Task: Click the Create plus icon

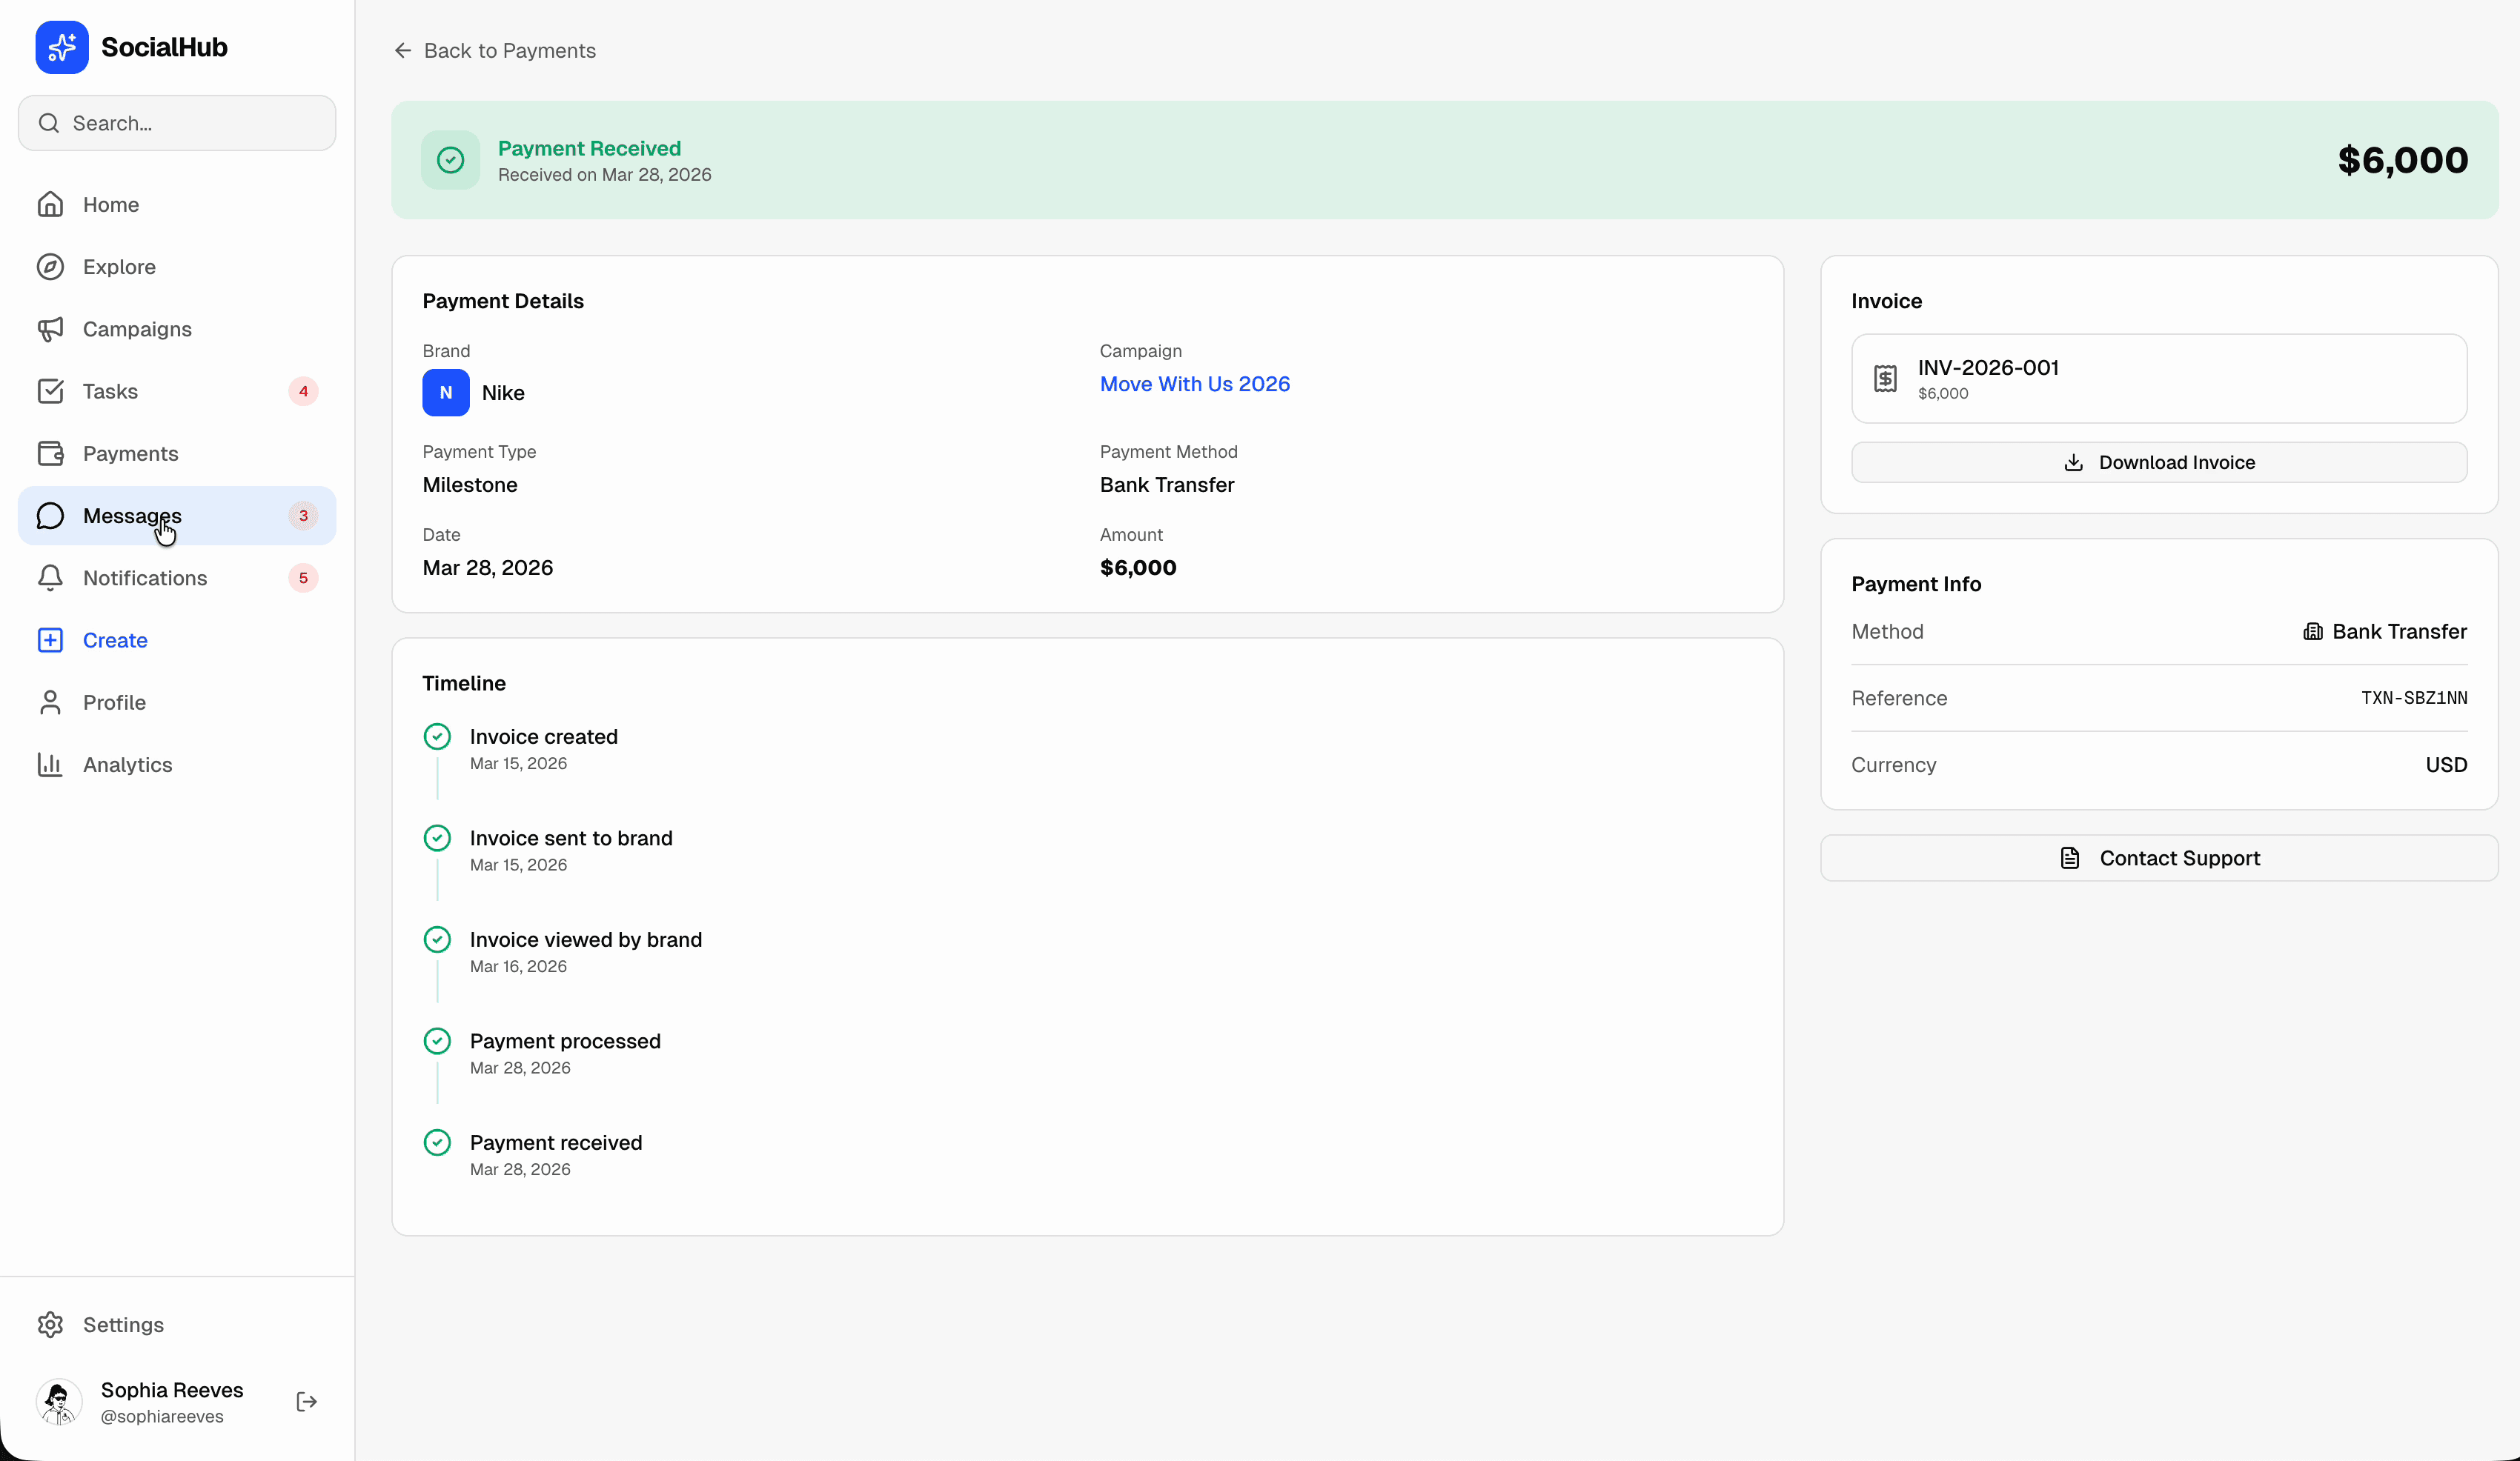Action: [x=51, y=639]
